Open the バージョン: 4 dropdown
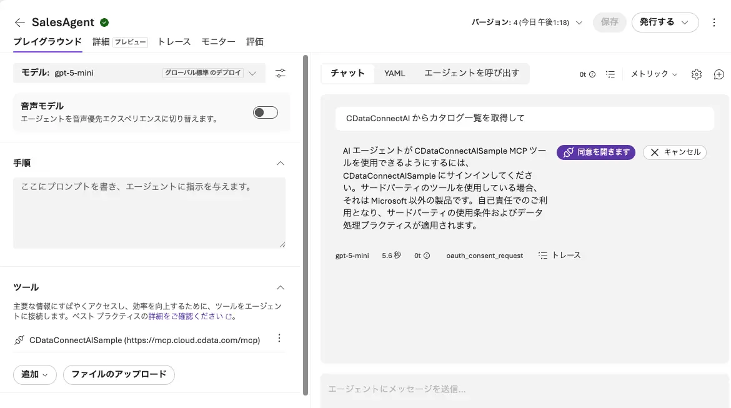 (x=527, y=22)
